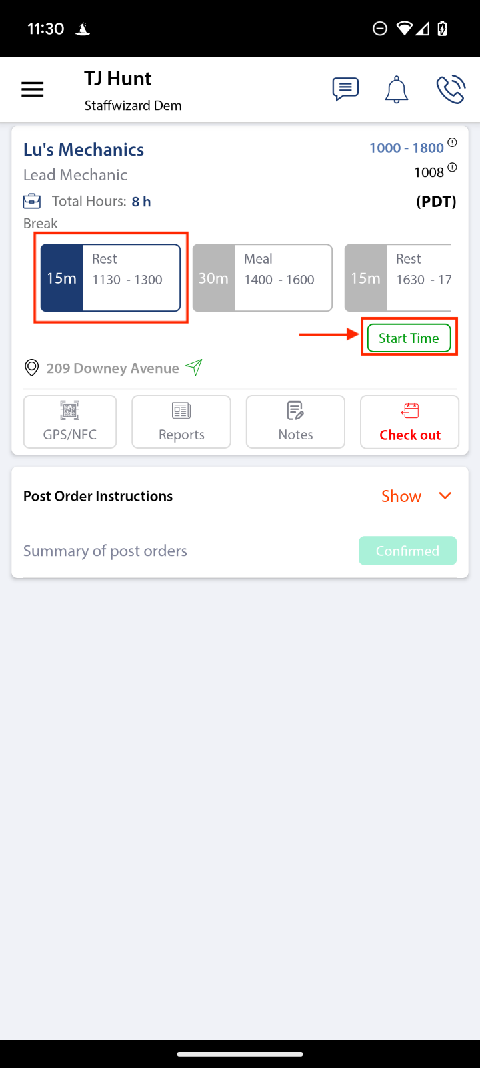Tap the location pin icon
480x1068 pixels.
pos(31,368)
